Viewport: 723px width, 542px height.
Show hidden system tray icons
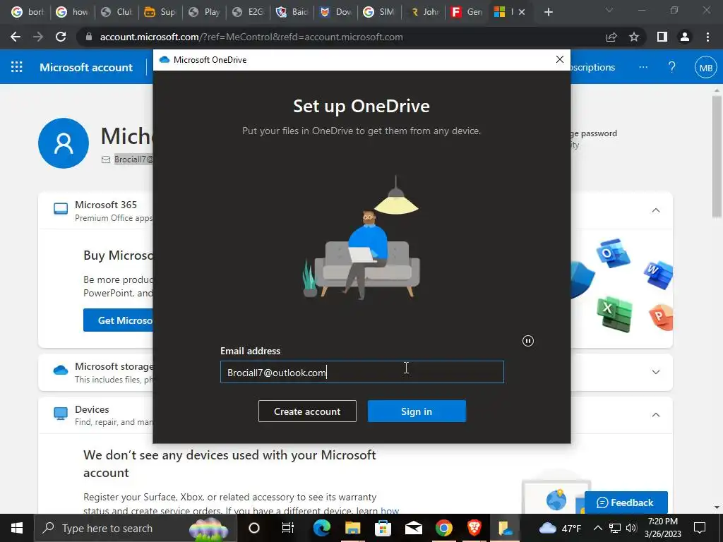tap(598, 528)
